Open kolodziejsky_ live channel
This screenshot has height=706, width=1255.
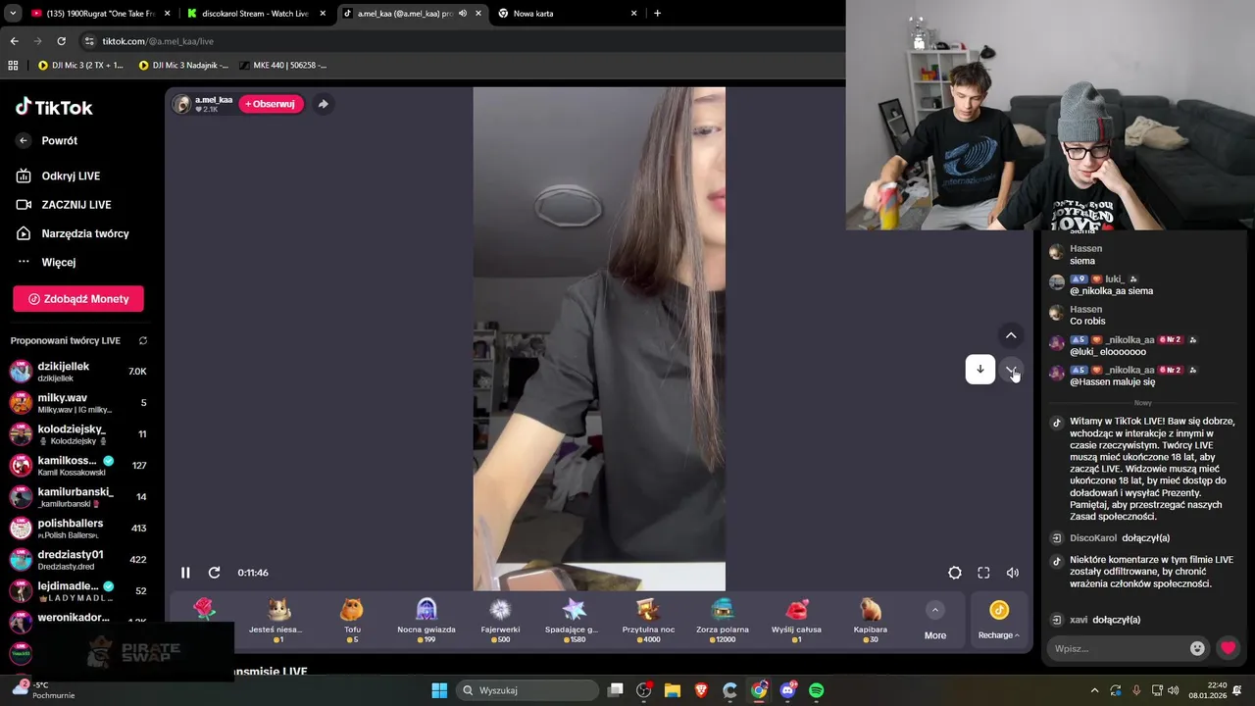(x=78, y=434)
